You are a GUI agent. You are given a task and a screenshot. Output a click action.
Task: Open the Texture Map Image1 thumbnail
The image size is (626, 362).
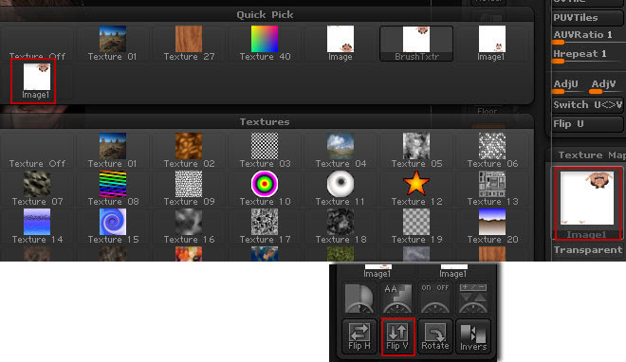[x=588, y=204]
